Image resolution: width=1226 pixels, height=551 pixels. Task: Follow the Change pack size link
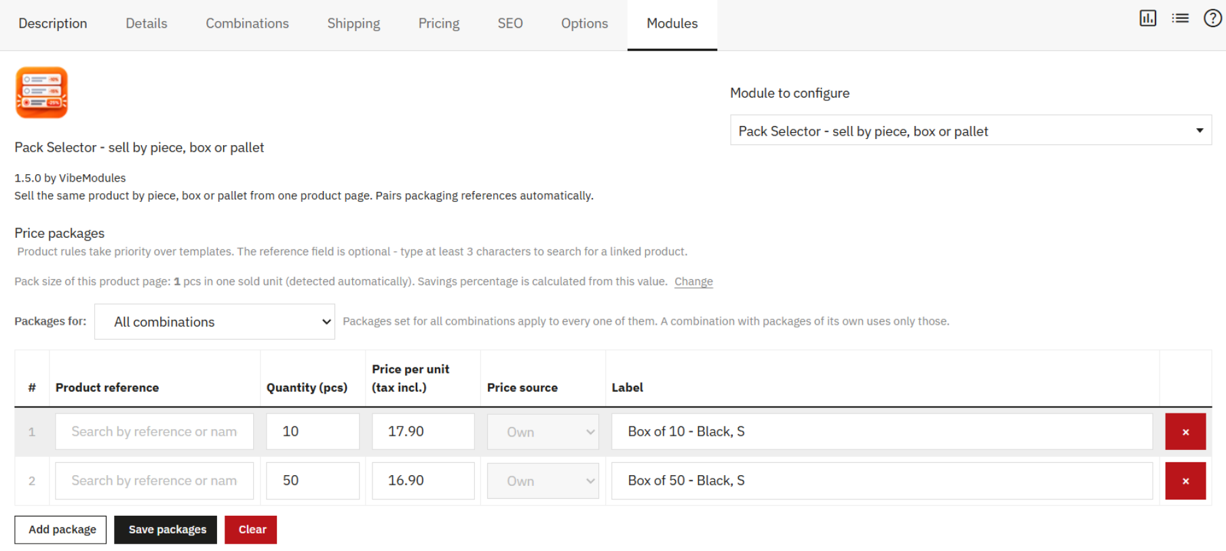[693, 281]
